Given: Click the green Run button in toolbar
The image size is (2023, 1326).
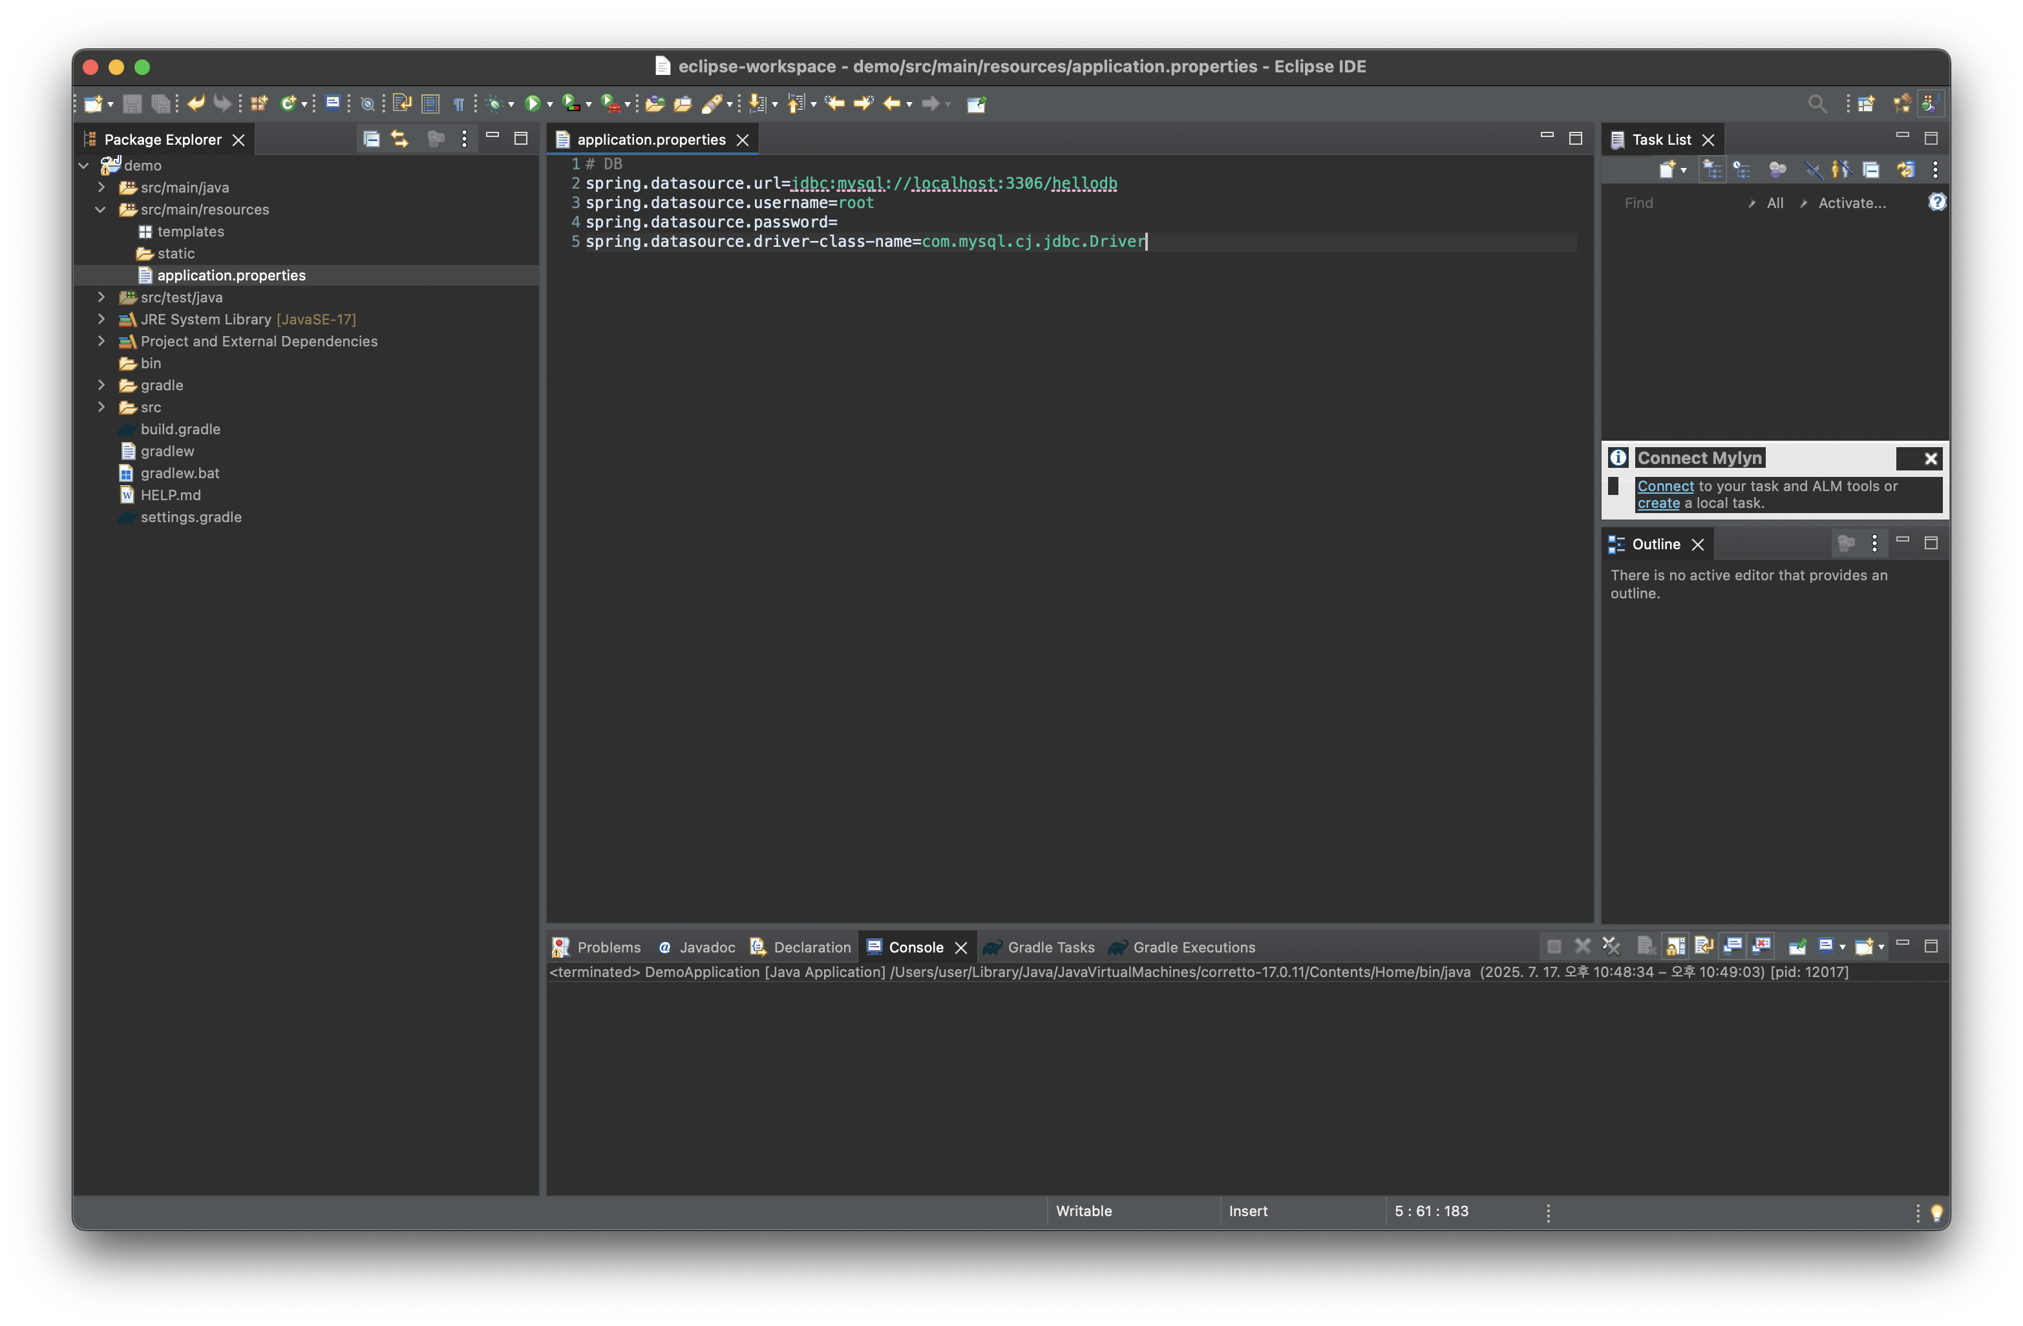Looking at the screenshot, I should [532, 103].
